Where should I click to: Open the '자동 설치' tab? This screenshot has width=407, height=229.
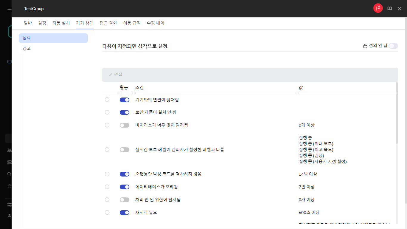pyautogui.click(x=61, y=23)
